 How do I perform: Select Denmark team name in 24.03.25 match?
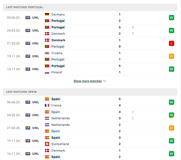coord(58,34)
